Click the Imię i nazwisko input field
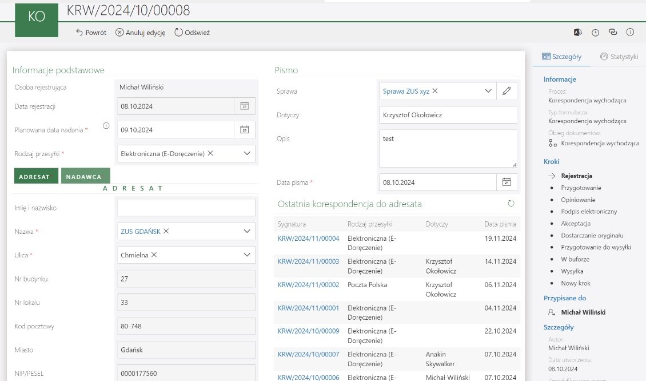The image size is (646, 381). point(186,208)
